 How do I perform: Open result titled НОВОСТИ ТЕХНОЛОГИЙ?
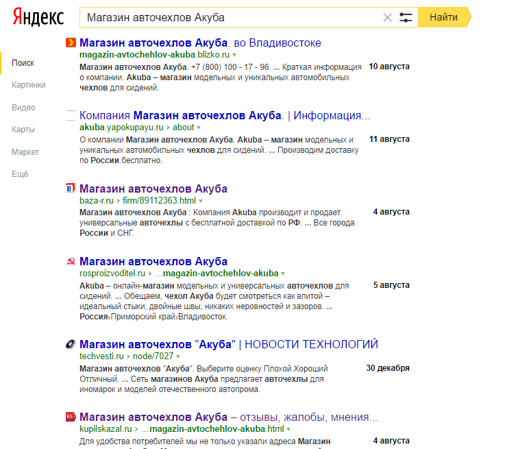[x=229, y=344]
